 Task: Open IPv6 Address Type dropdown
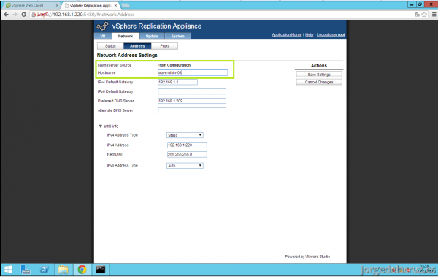point(185,166)
